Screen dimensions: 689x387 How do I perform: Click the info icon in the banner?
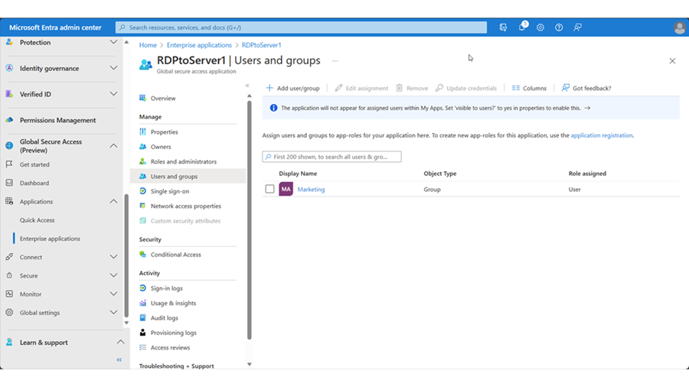click(273, 108)
